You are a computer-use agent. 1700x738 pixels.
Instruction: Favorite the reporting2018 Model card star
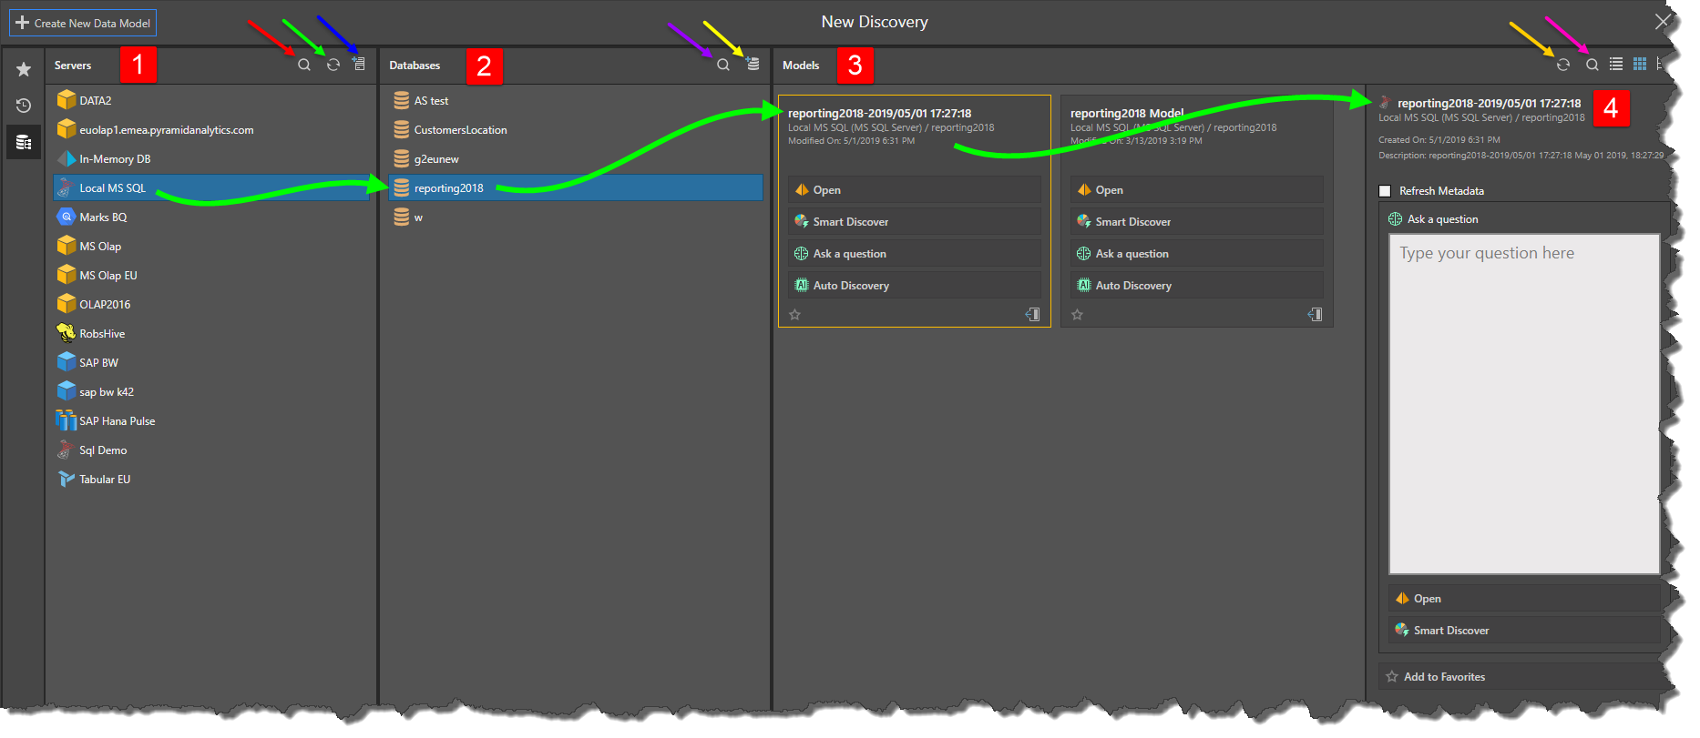coord(1078,315)
